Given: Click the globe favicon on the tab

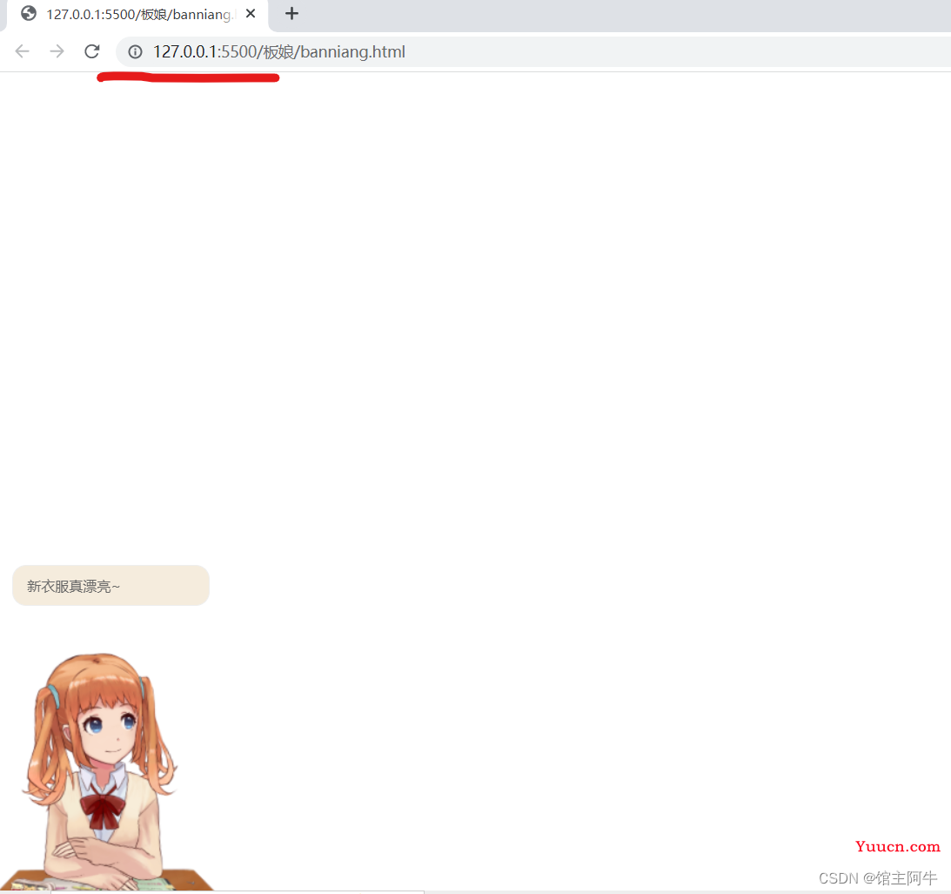Looking at the screenshot, I should coord(29,13).
